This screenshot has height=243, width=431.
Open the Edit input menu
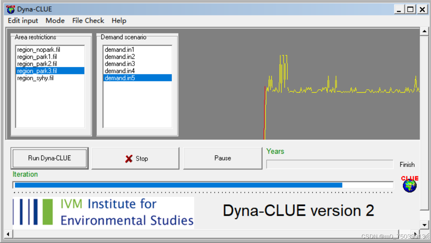click(x=23, y=21)
